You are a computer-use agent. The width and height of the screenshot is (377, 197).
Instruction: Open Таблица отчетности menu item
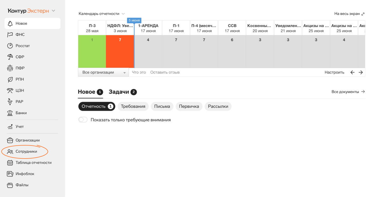click(x=33, y=163)
